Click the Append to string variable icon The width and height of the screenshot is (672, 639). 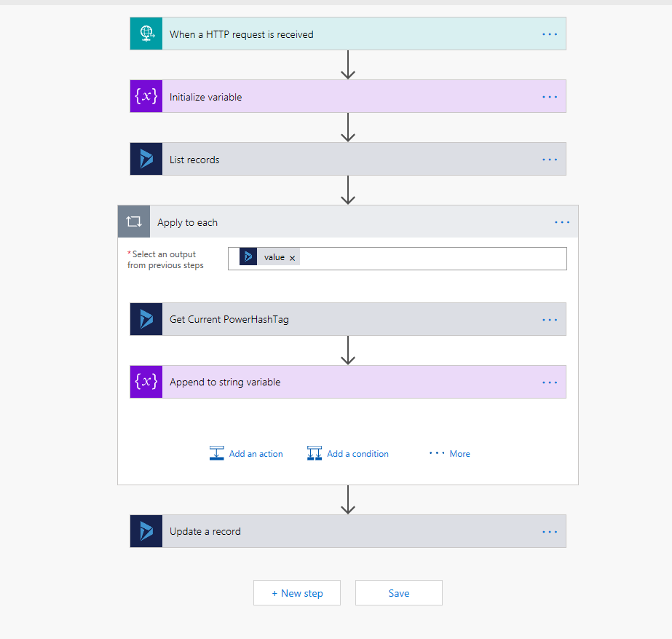click(x=146, y=382)
